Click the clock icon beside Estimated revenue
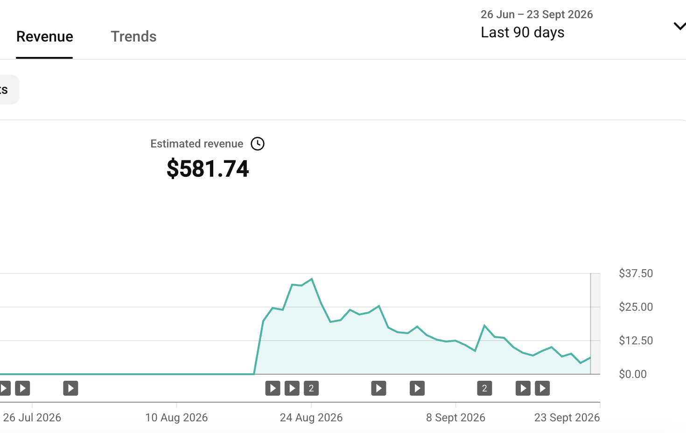 [x=258, y=144]
